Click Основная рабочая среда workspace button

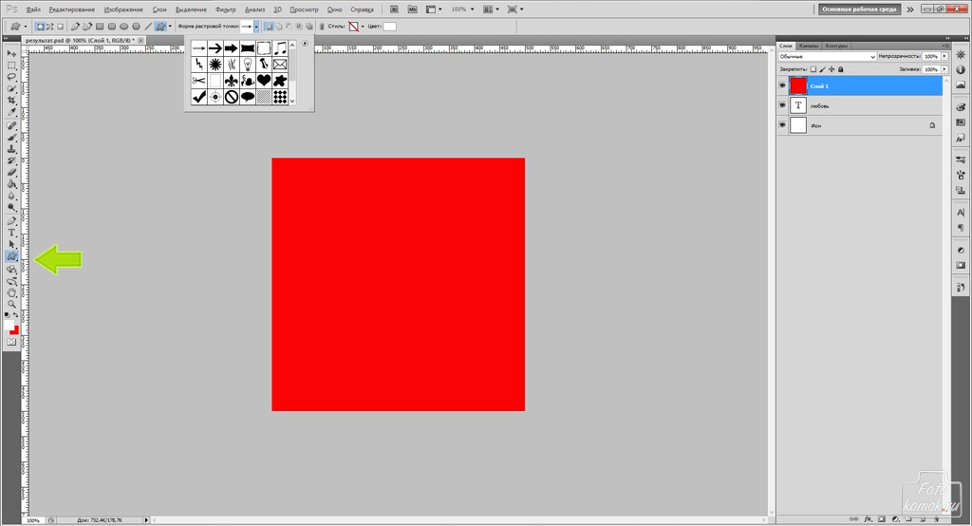point(858,9)
